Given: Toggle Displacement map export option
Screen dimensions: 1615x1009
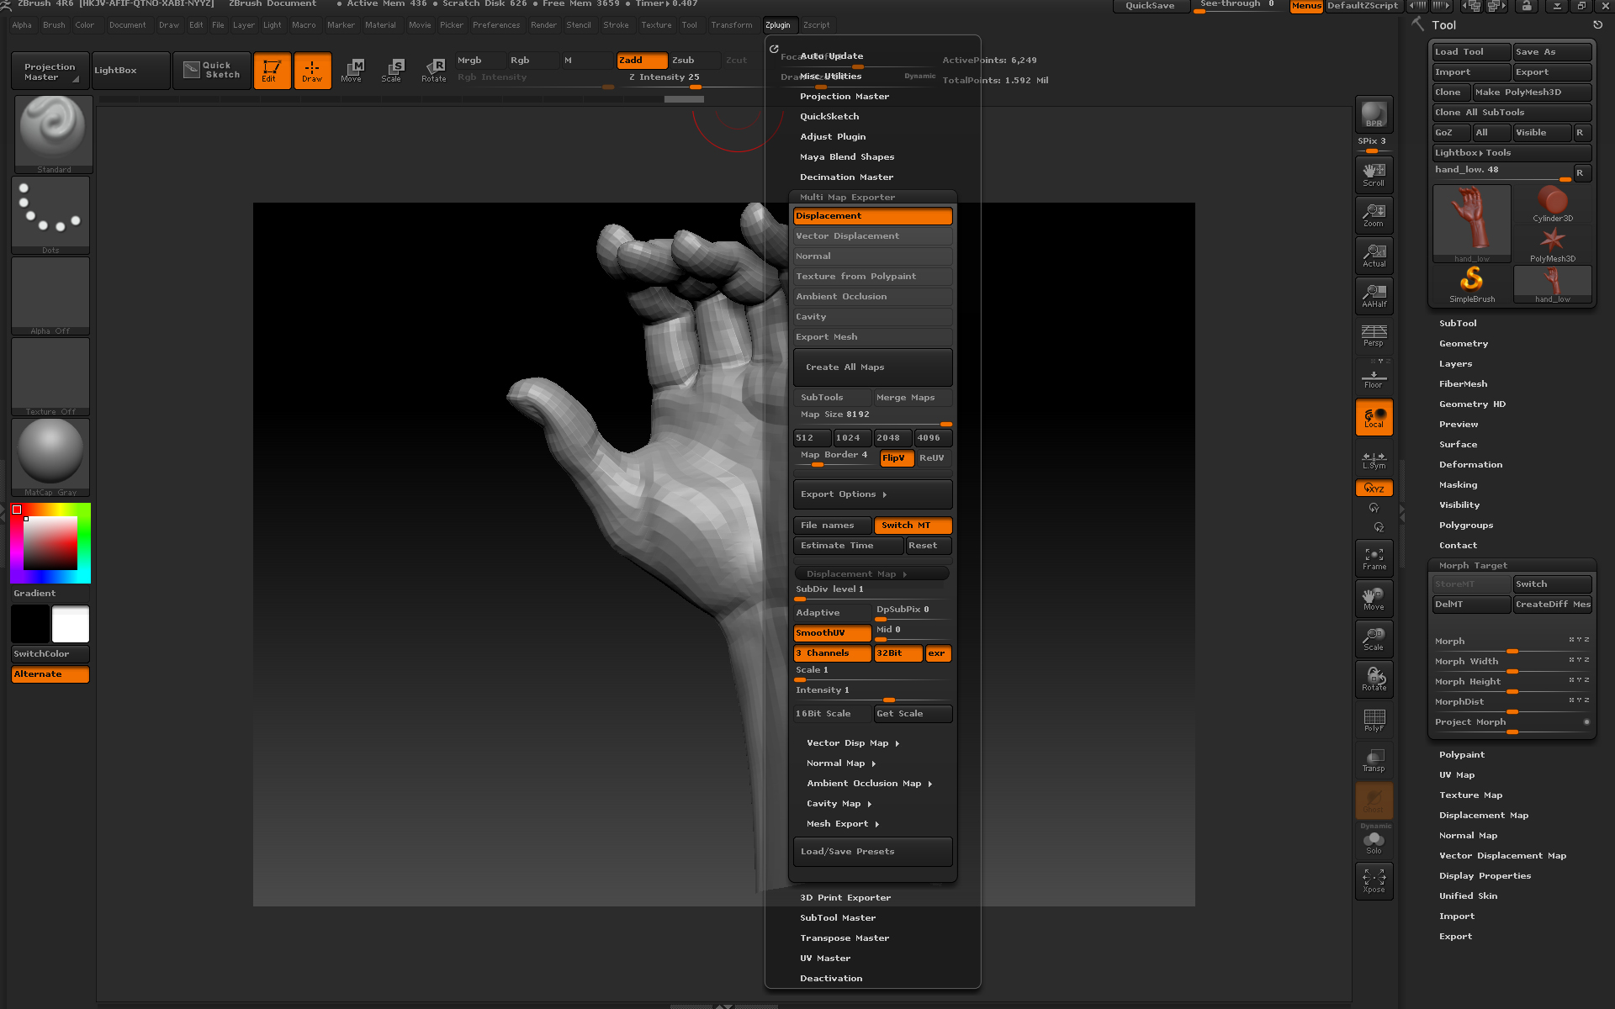Looking at the screenshot, I should (872, 216).
